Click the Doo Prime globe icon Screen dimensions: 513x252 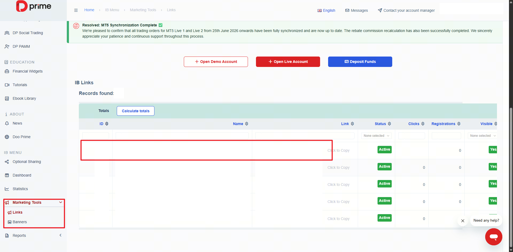(x=7, y=137)
